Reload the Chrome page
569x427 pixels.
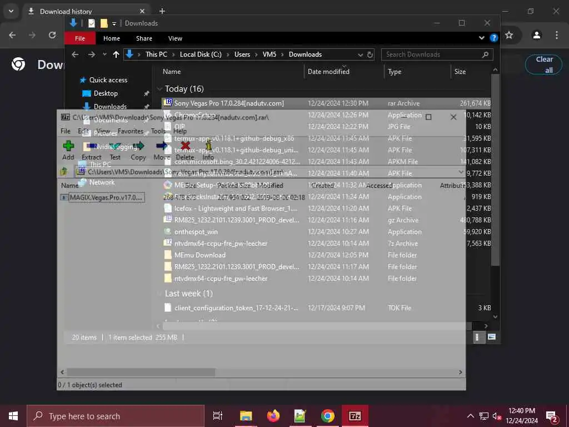click(52, 35)
